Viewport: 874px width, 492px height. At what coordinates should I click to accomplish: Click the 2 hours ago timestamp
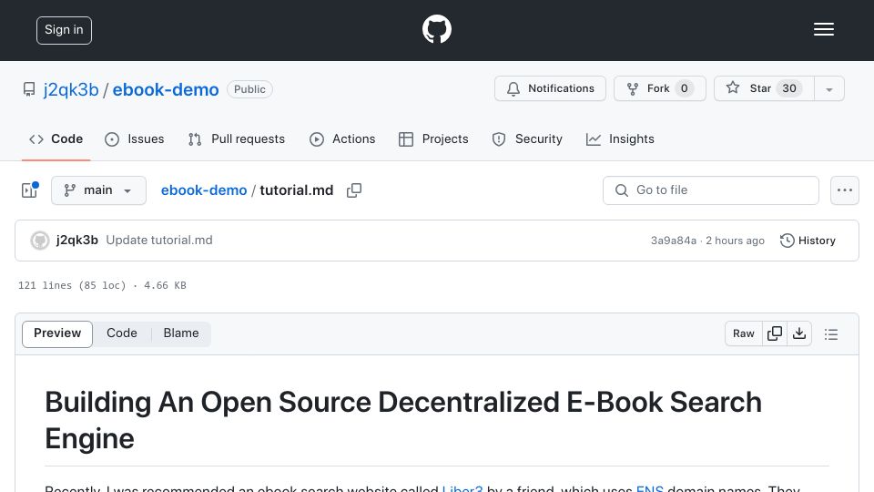735,241
